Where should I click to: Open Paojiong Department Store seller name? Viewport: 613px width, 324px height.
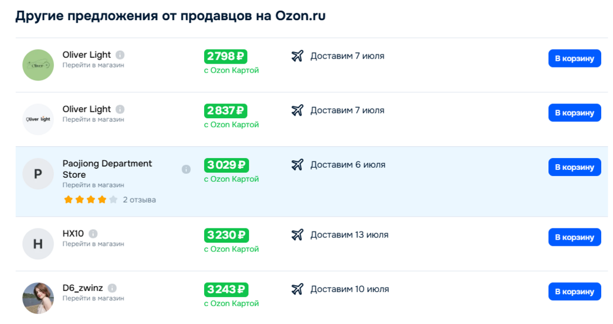(x=107, y=169)
